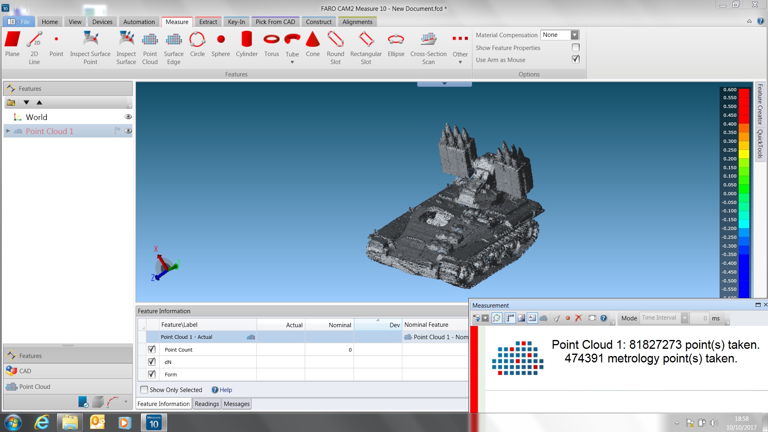Open the Point Cloud panel button
This screenshot has width=768, height=432.
[68, 387]
